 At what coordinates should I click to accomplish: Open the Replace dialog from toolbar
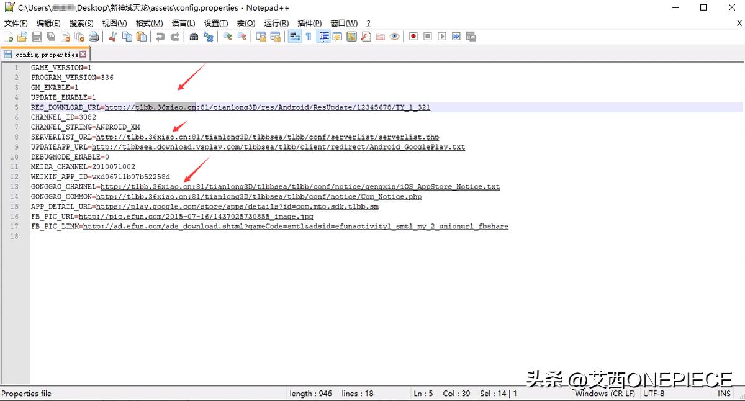(209, 37)
